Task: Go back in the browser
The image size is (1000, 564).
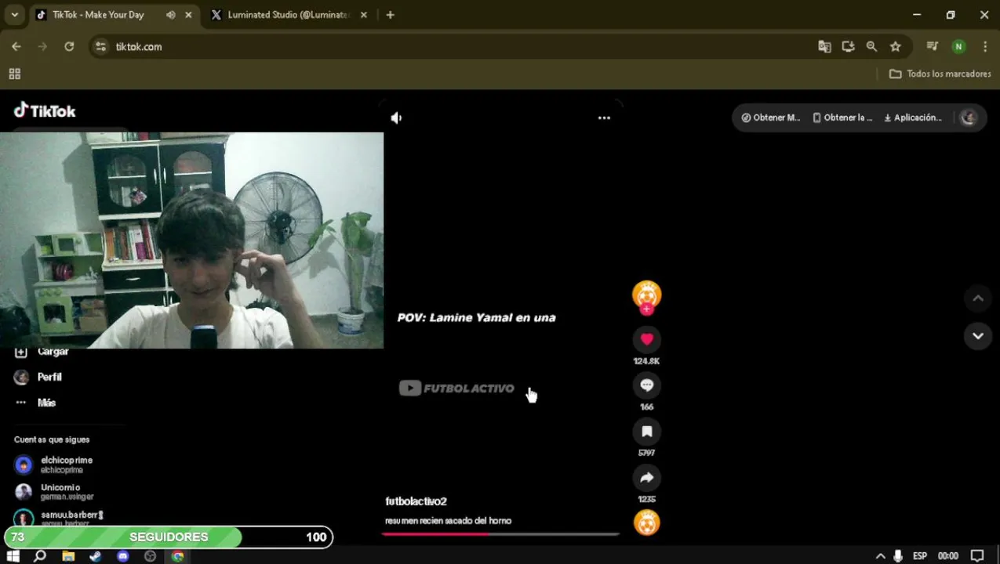Action: coord(16,47)
